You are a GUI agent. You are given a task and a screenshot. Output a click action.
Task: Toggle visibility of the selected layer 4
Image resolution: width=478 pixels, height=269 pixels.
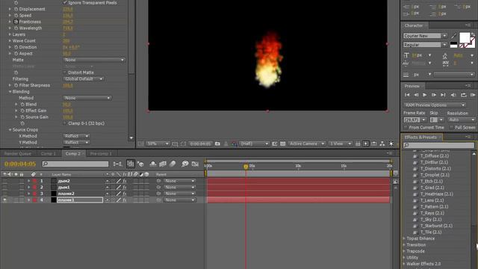4,200
